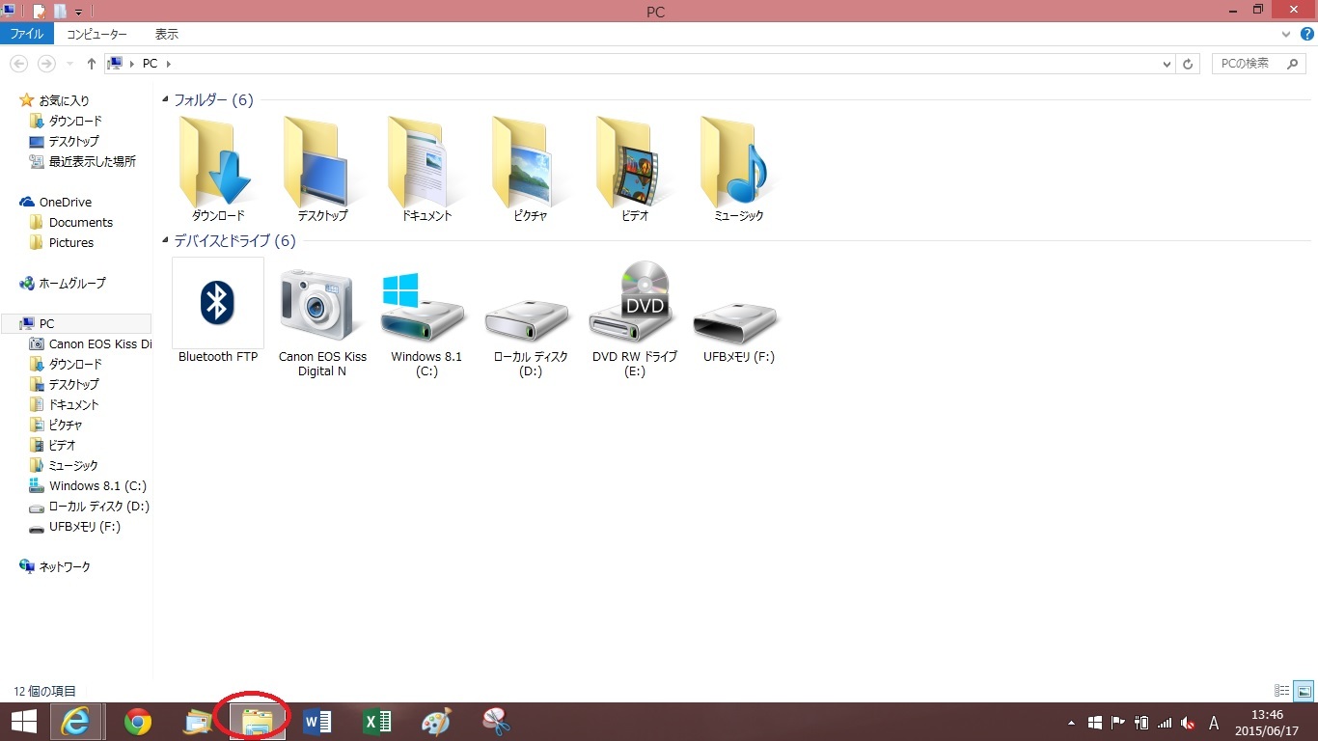
Task: Open the recent locations dropdown arrow
Action: tap(70, 64)
